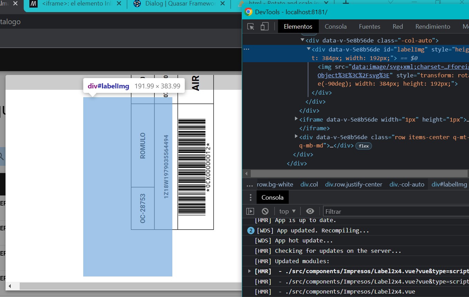This screenshot has width=469, height=297.
Task: Click the *0CX0000012* barcode text
Action: pos(208,167)
